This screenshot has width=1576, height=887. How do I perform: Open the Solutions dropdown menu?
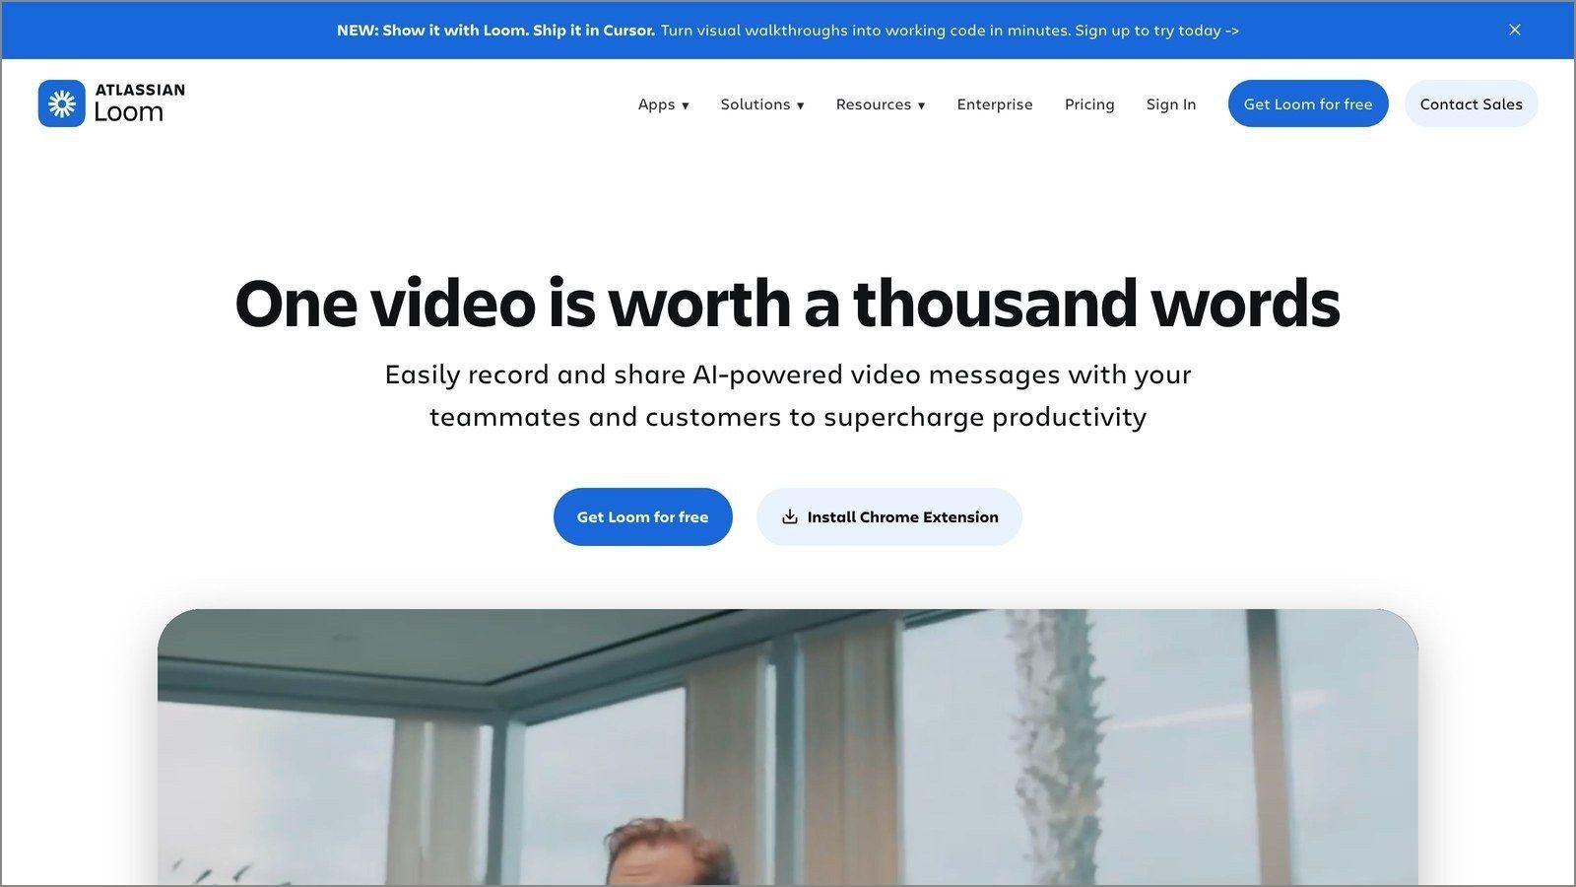762,104
